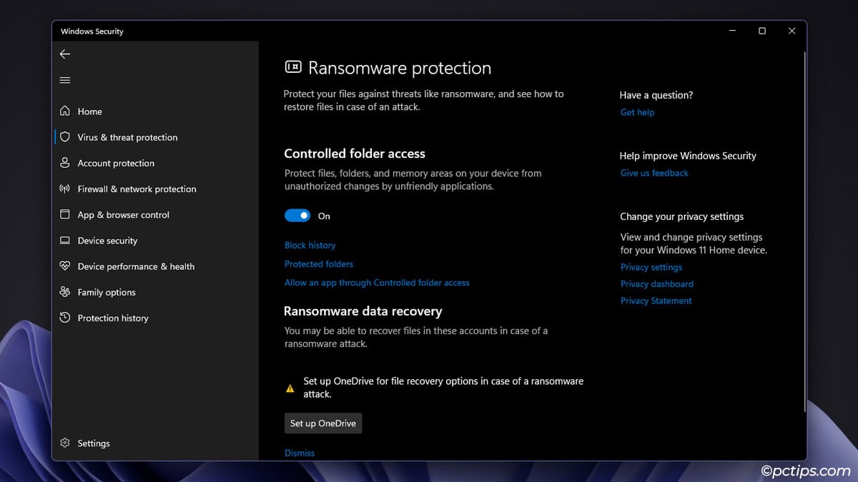Click the vertical scrollbar of the window

(x=805, y=232)
